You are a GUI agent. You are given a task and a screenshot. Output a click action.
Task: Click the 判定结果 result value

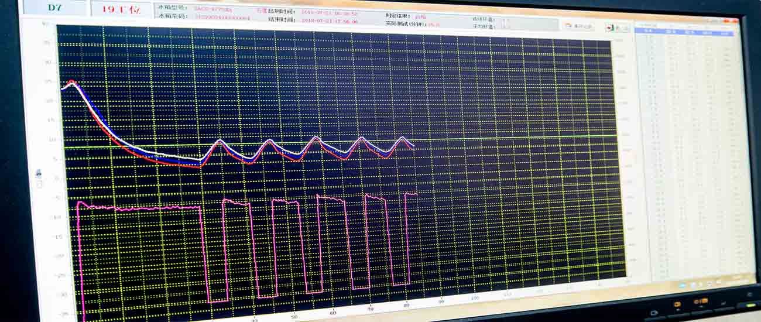click(x=420, y=17)
